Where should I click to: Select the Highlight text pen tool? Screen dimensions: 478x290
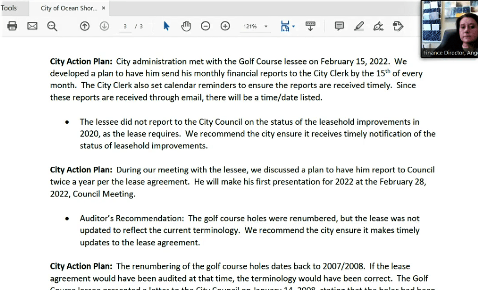pos(359,26)
